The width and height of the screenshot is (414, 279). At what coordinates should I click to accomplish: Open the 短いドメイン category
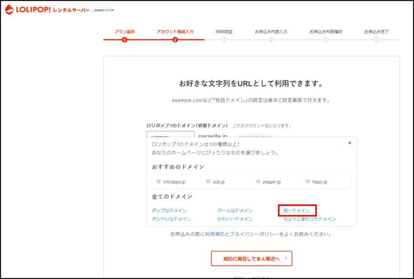(297, 211)
